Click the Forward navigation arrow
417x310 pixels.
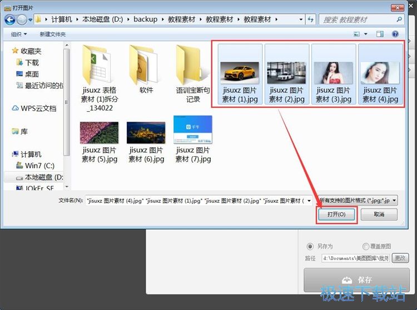[22, 19]
